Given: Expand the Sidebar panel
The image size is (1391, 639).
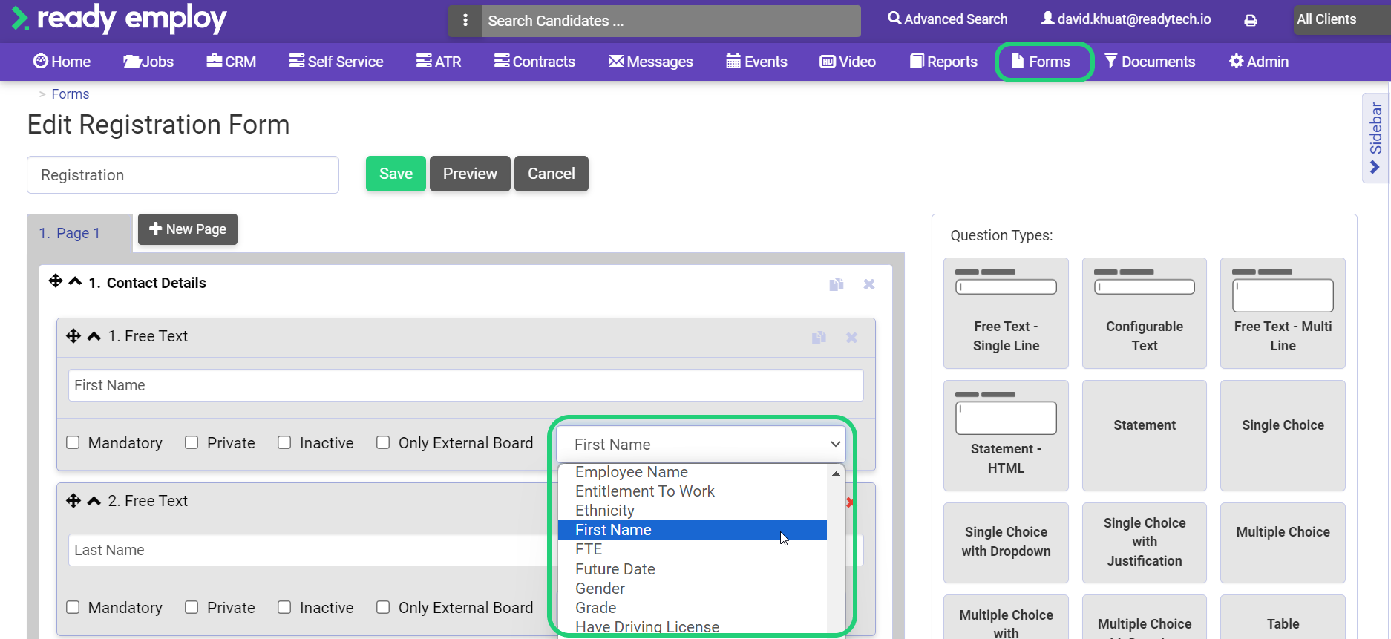Looking at the screenshot, I should 1375,137.
